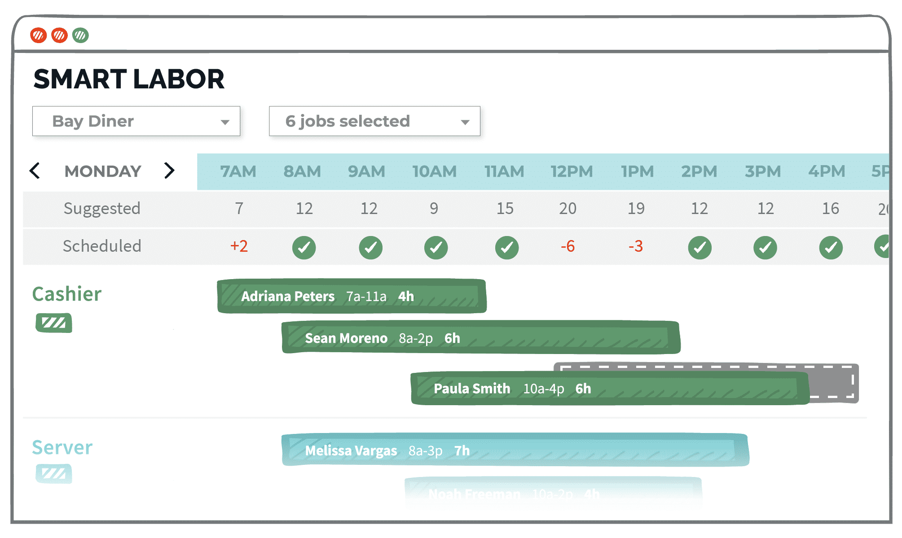The width and height of the screenshot is (902, 538).
Task: Select Sean Moreno 8a-2p shift
Action: pyautogui.click(x=481, y=337)
